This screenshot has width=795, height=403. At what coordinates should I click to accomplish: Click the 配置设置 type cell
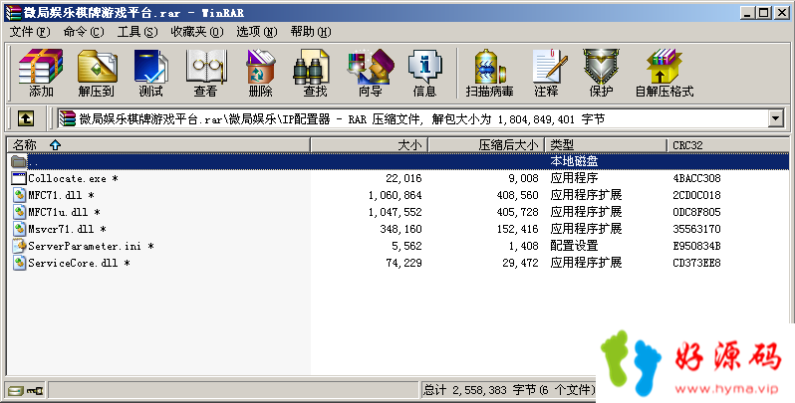pyautogui.click(x=574, y=246)
